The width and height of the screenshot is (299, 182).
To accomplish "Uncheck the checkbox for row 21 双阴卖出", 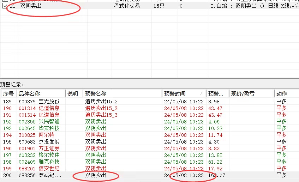I will pyautogui.click(x=5, y=6).
